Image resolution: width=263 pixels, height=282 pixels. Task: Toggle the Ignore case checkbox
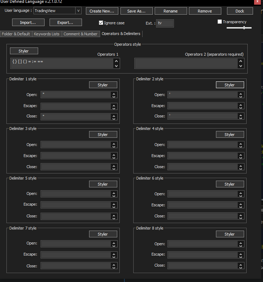tap(101, 22)
